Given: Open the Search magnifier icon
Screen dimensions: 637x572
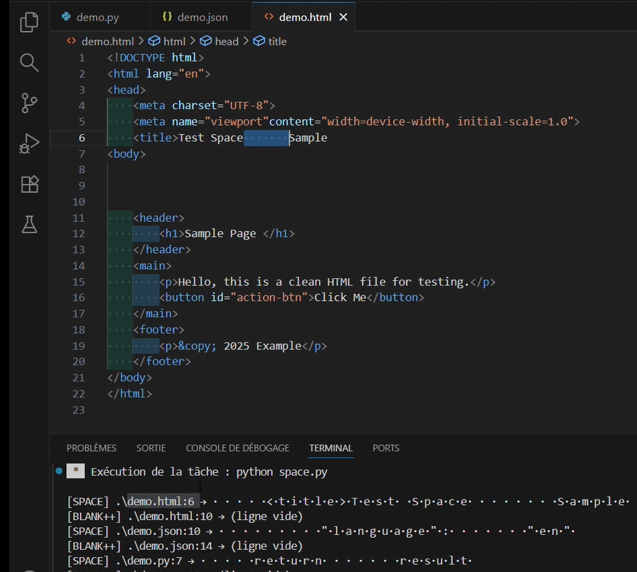Looking at the screenshot, I should 29,63.
